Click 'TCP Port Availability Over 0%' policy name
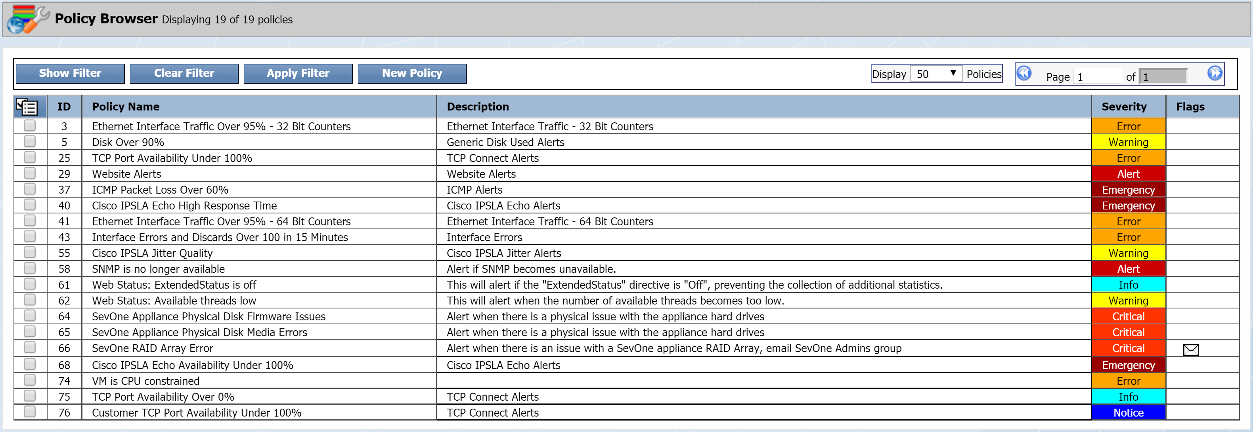1253x432 pixels. [x=163, y=397]
